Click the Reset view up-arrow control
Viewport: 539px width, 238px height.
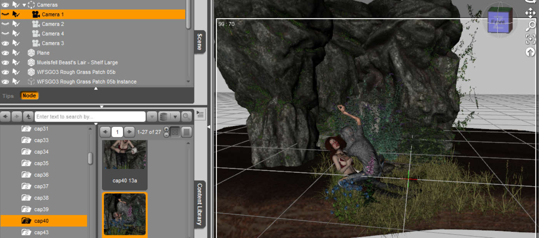coord(531,52)
